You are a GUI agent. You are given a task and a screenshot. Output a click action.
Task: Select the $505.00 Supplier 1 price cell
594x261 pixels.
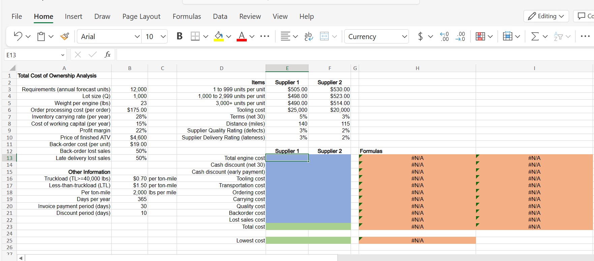click(287, 89)
